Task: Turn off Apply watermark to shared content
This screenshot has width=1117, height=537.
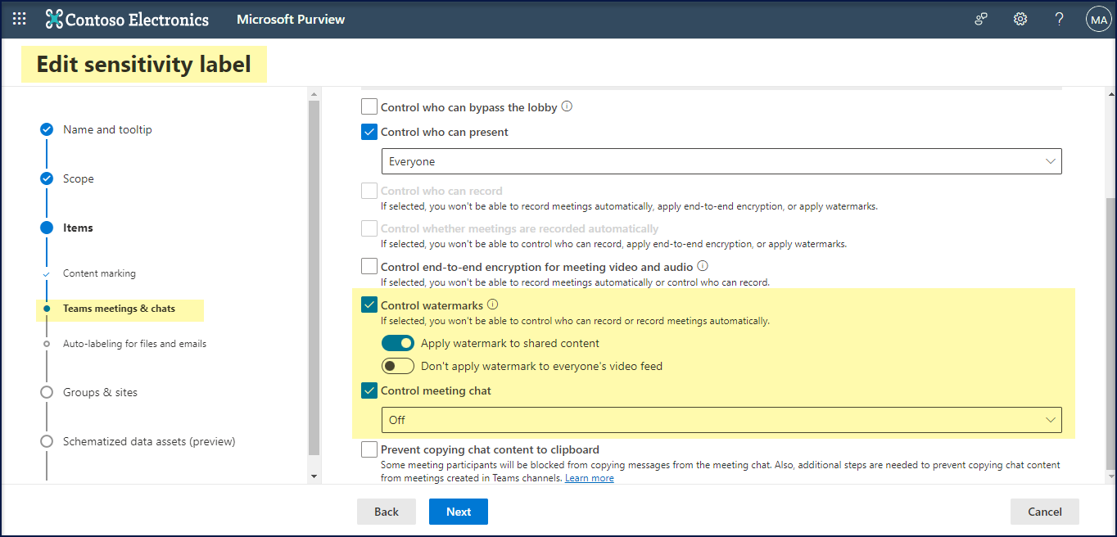Action: [398, 344]
